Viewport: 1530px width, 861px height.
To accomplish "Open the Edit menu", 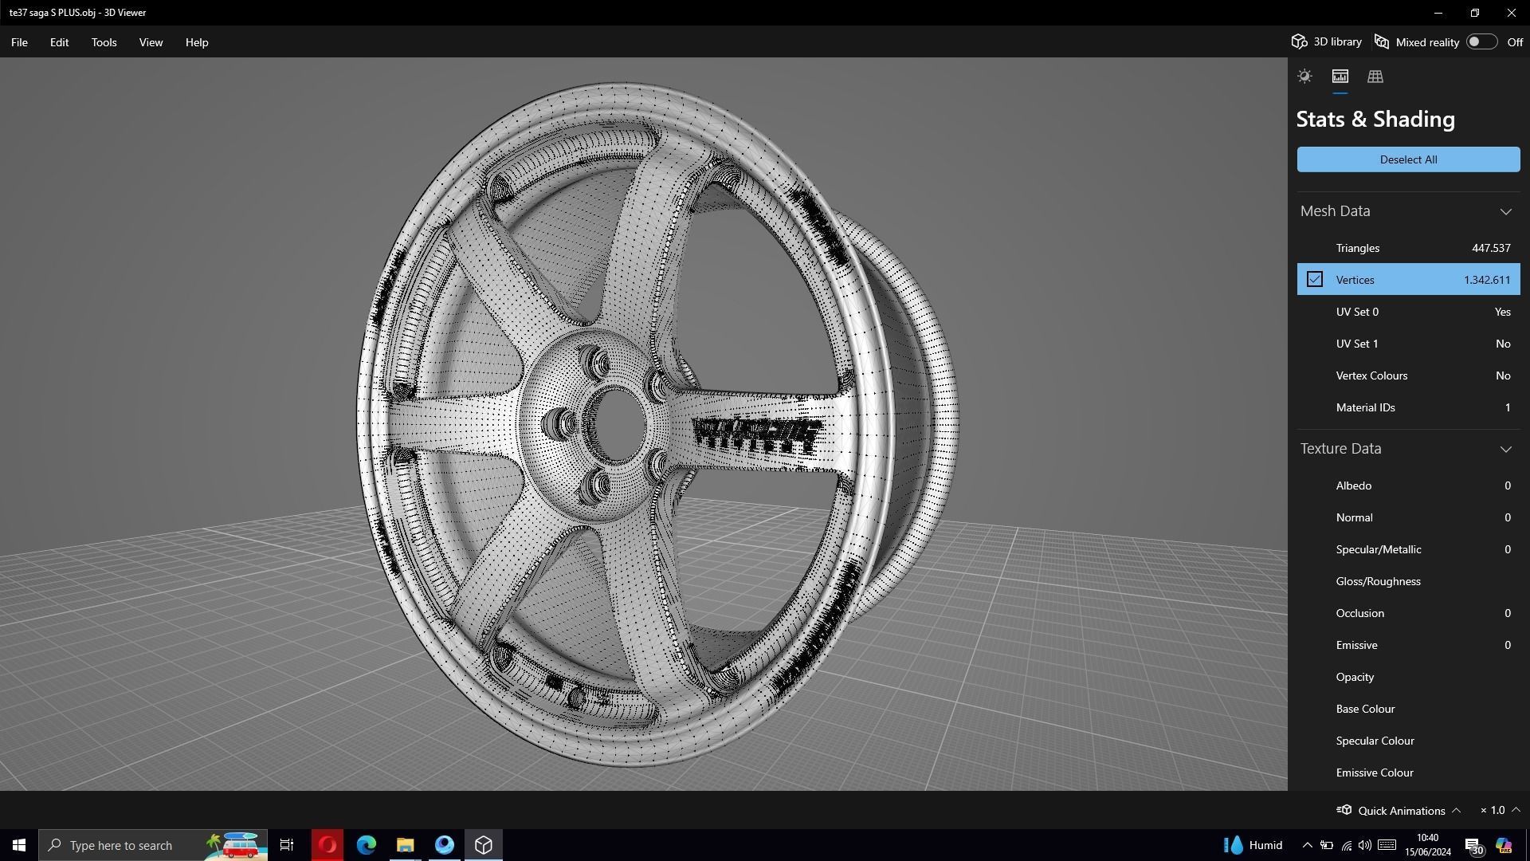I will coord(59,42).
